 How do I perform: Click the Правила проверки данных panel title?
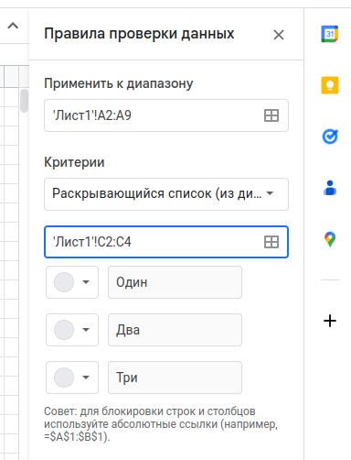click(x=139, y=34)
